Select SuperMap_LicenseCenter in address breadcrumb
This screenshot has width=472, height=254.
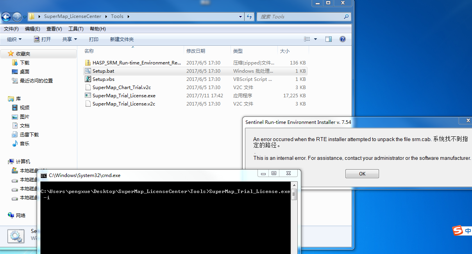pyautogui.click(x=72, y=16)
